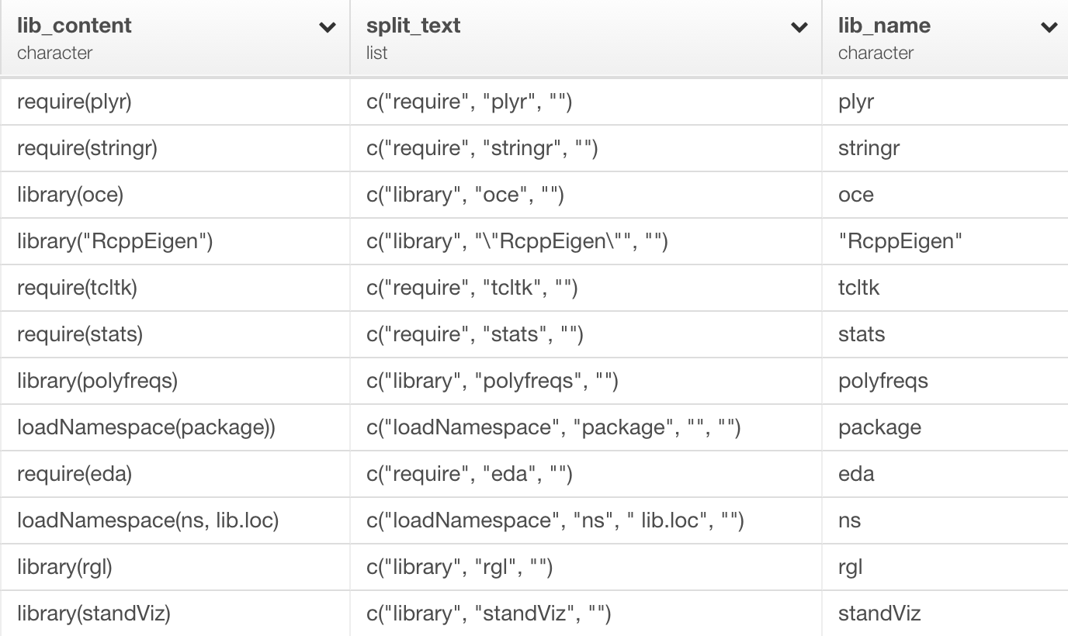Open the lib_content column dropdown menu

click(326, 26)
